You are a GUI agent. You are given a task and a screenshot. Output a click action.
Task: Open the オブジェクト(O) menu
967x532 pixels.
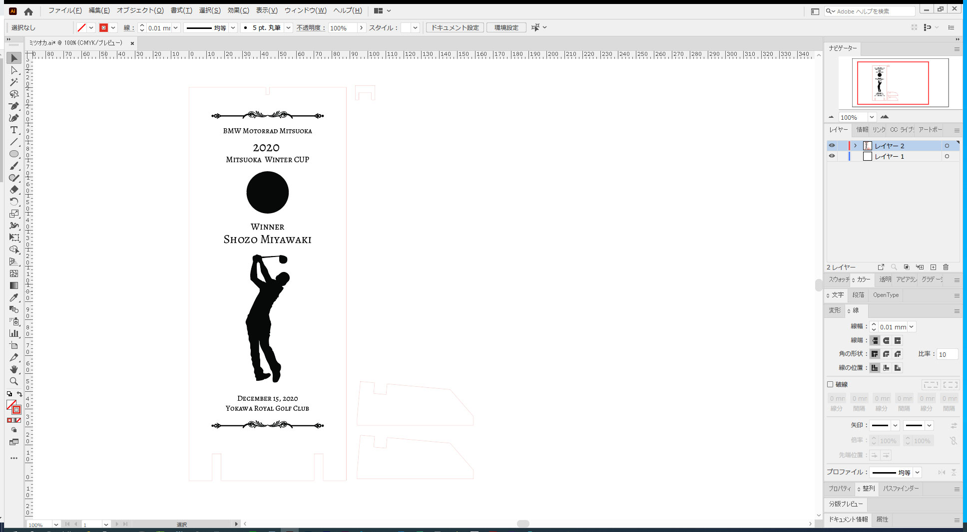tap(140, 10)
